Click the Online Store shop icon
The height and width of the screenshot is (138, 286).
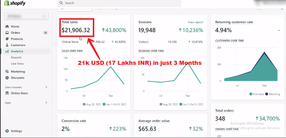tap(7, 93)
